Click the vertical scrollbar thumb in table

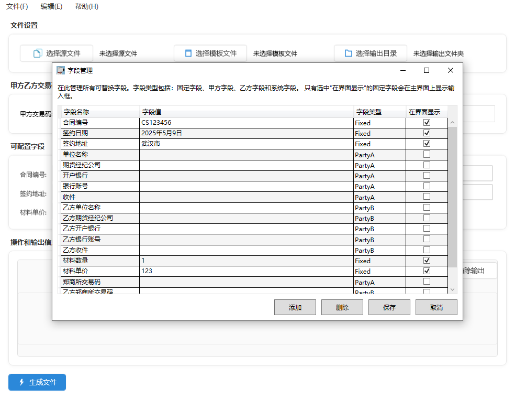(452, 197)
